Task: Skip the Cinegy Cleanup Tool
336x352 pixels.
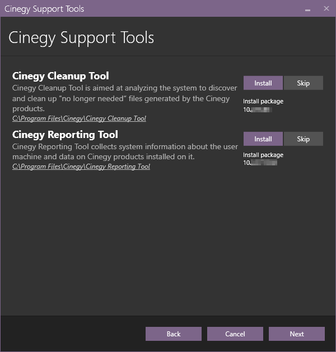Action: click(304, 83)
